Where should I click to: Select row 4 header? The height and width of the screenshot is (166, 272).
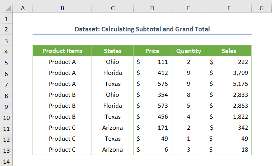pyautogui.click(x=6, y=51)
